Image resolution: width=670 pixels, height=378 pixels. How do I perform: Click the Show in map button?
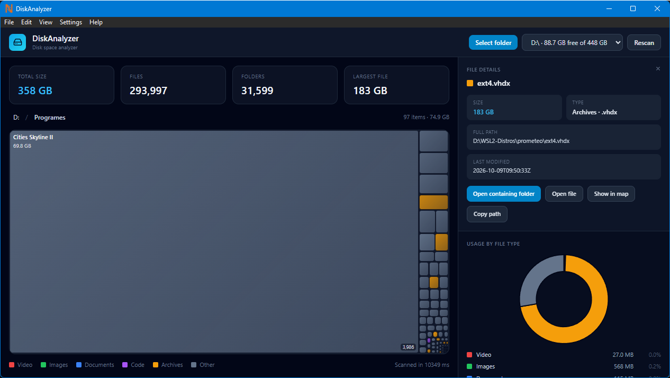[611, 194]
